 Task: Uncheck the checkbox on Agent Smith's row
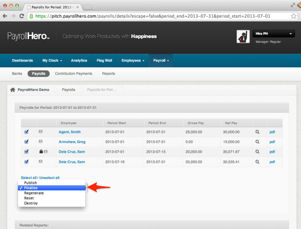coord(26,132)
